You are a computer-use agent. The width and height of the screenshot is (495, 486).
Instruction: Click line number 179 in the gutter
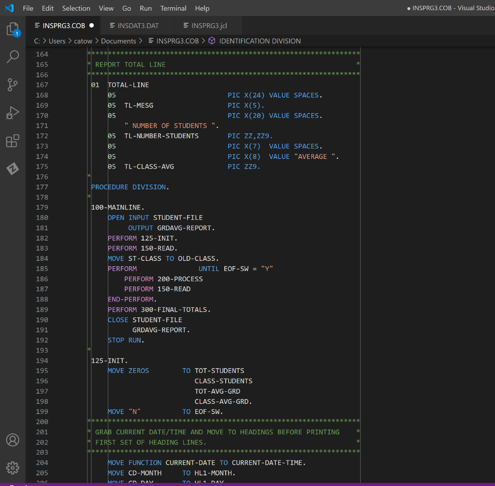coord(42,207)
